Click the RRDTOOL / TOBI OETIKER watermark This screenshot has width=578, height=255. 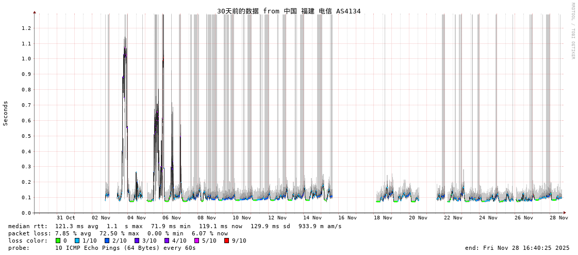pyautogui.click(x=572, y=31)
